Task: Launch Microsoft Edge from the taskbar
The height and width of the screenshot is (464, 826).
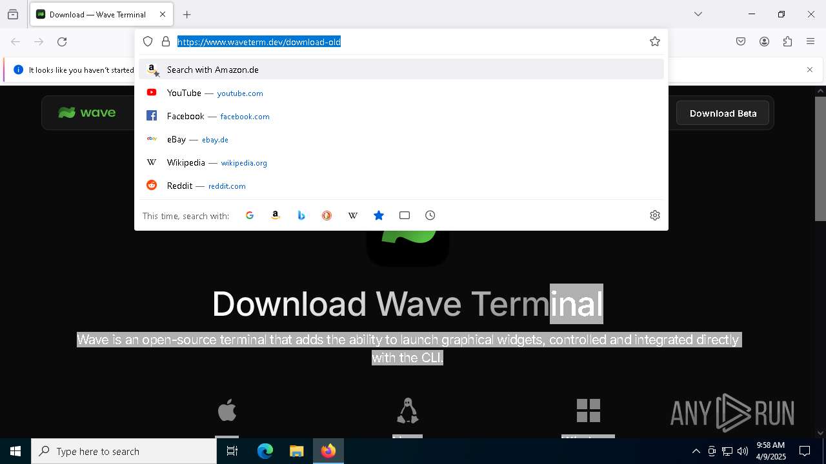Action: [x=265, y=451]
